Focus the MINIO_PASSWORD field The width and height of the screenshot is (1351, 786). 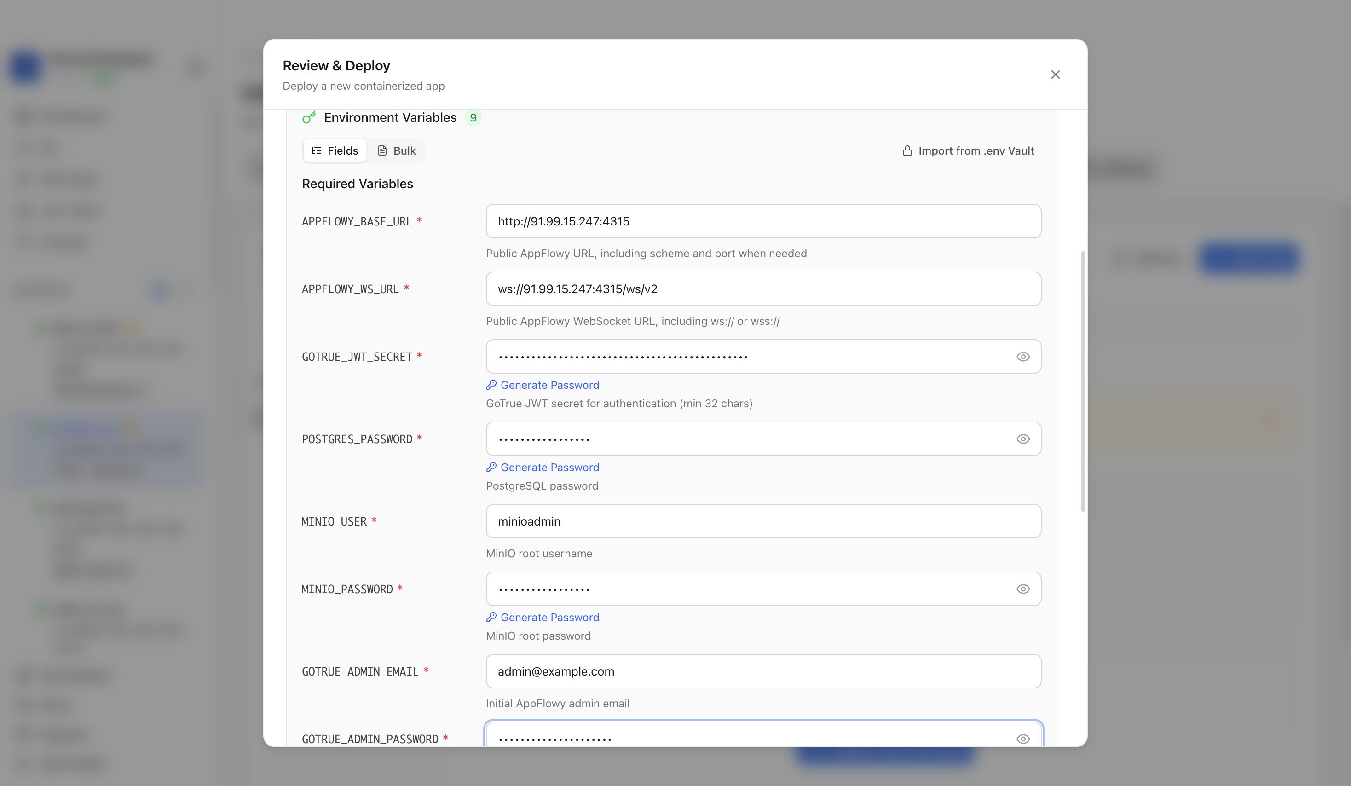[763, 589]
